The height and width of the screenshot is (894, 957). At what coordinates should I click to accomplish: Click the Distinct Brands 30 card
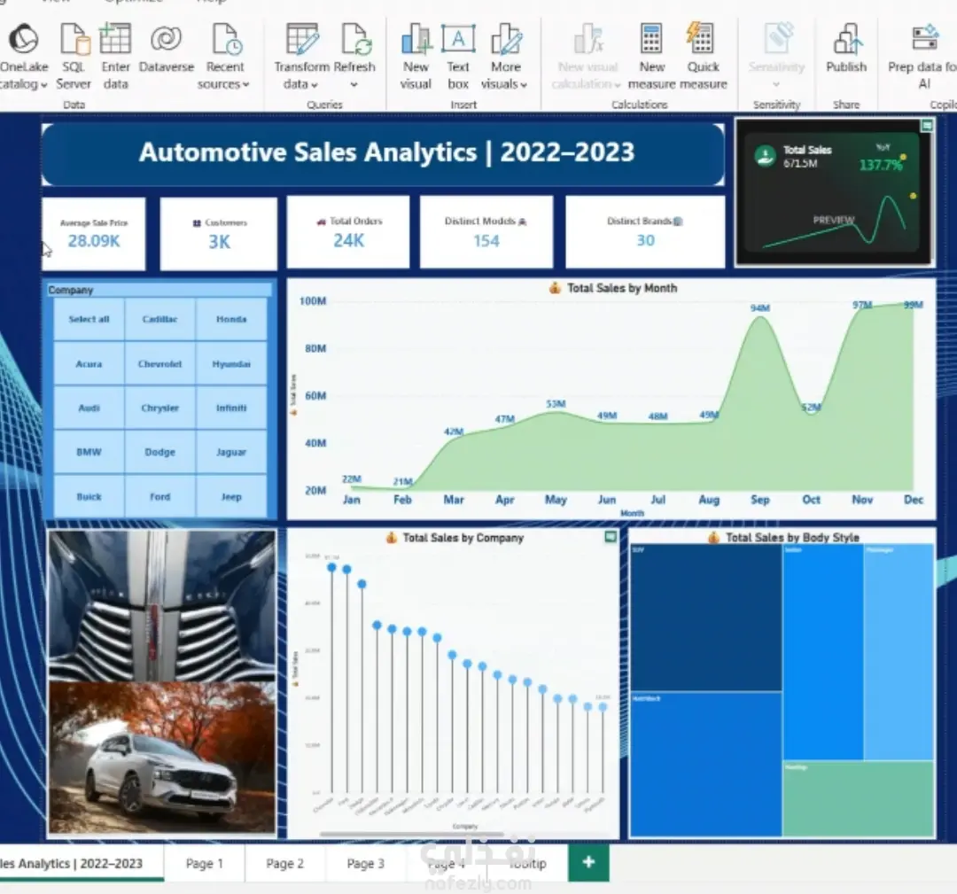click(645, 232)
